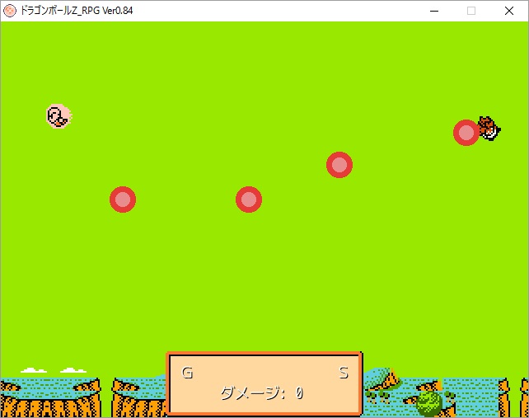Click the red circle nearest below the pink face
This screenshot has width=529, height=418.
pos(123,199)
